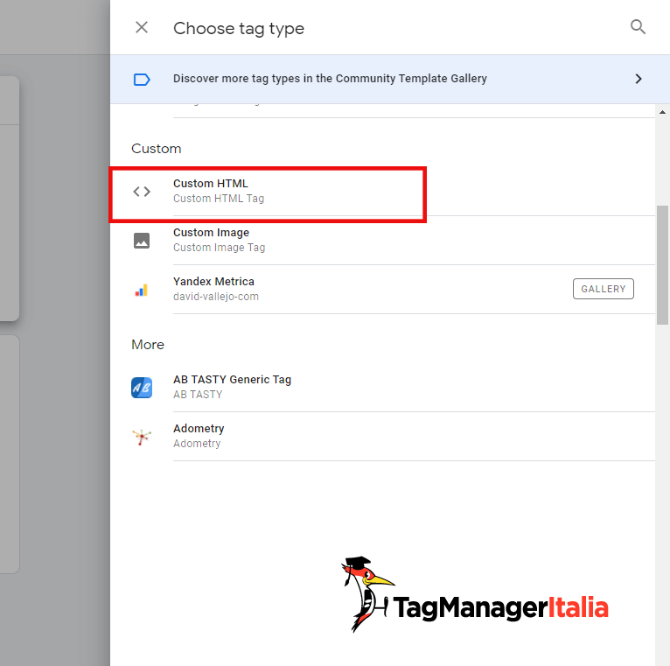Viewport: 670px width, 666px height.
Task: Click the Adometry network icon
Action: [142, 437]
